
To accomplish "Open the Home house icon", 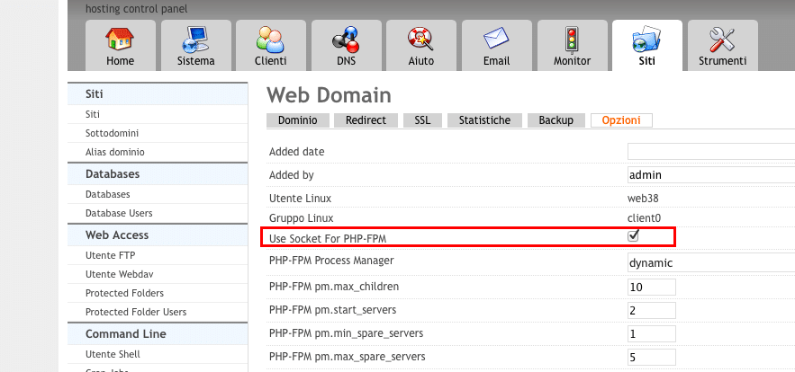I will point(120,39).
